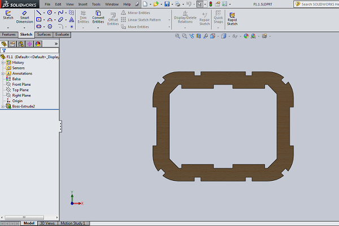Select the sketch Text tool
Image resolution: width=339 pixels, height=226 pixels.
[72, 20]
